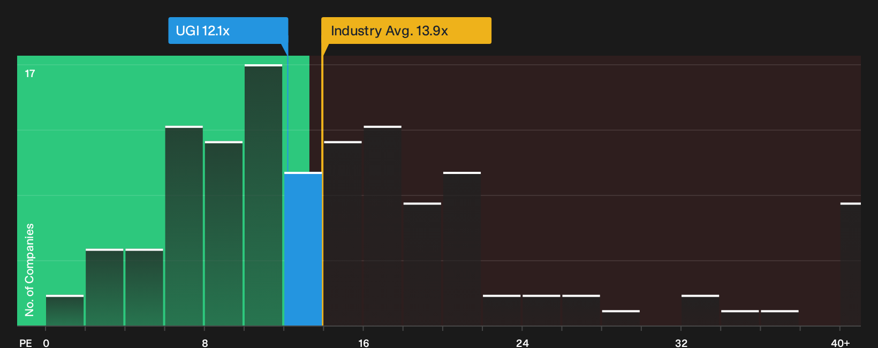Click the blue UGI 12.1x label
The image size is (878, 348).
(228, 31)
